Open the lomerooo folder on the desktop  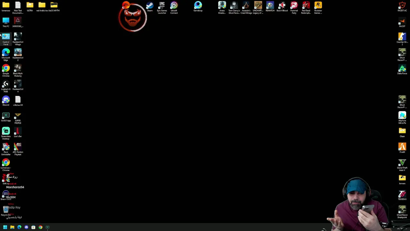coord(6,7)
